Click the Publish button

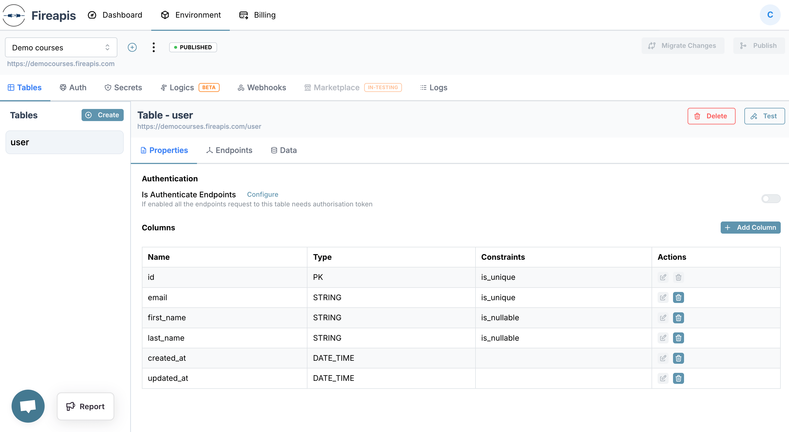coord(759,46)
